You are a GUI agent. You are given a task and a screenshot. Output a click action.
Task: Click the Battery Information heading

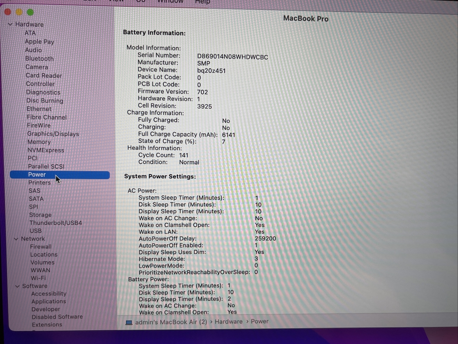154,33
